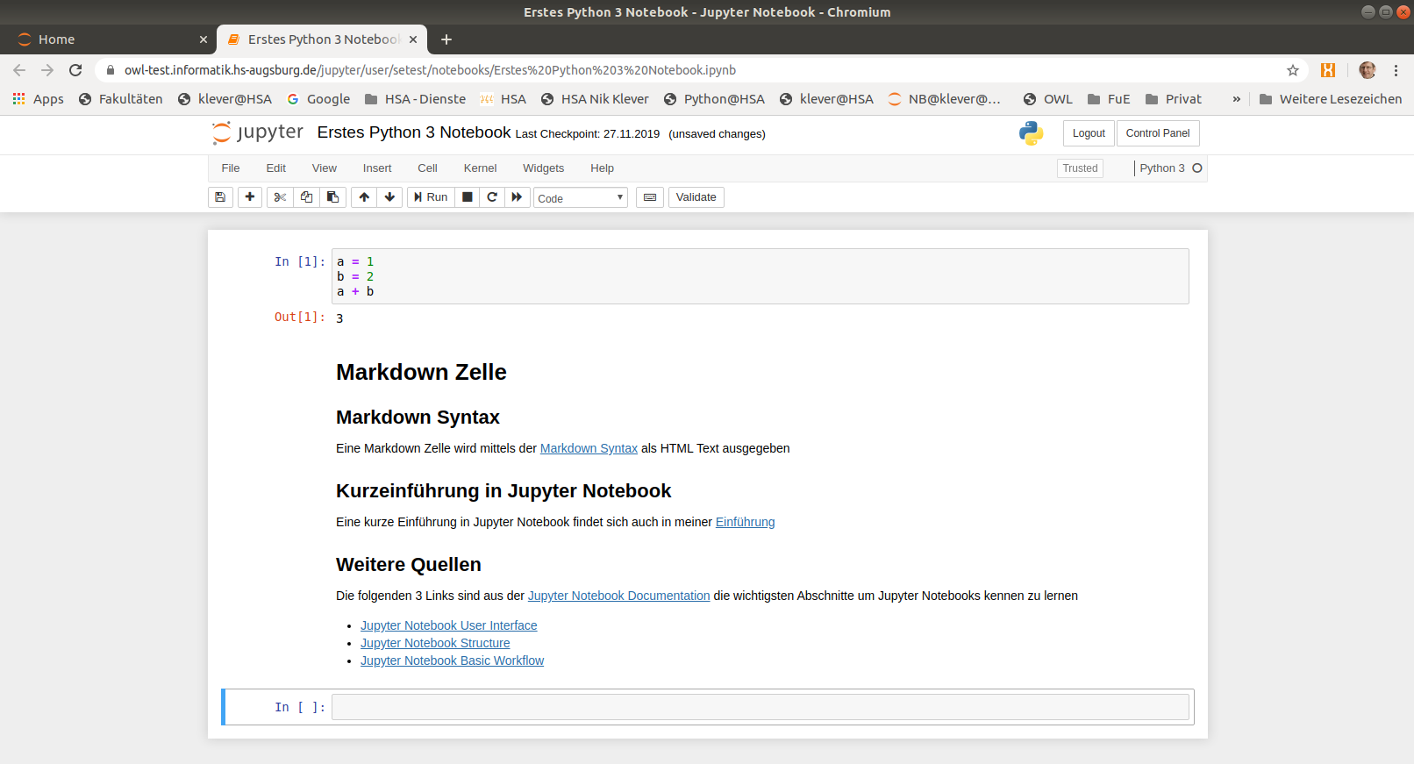Save the notebook with the floppy disk icon

(220, 197)
